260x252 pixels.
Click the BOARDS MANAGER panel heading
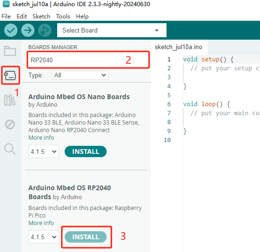point(53,47)
